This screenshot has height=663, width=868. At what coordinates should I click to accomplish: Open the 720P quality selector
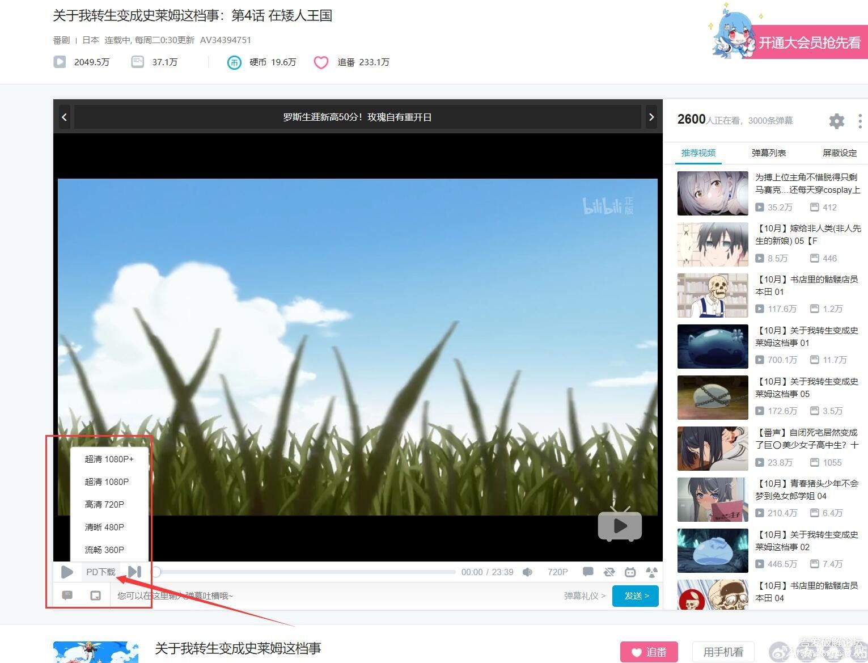coord(557,572)
